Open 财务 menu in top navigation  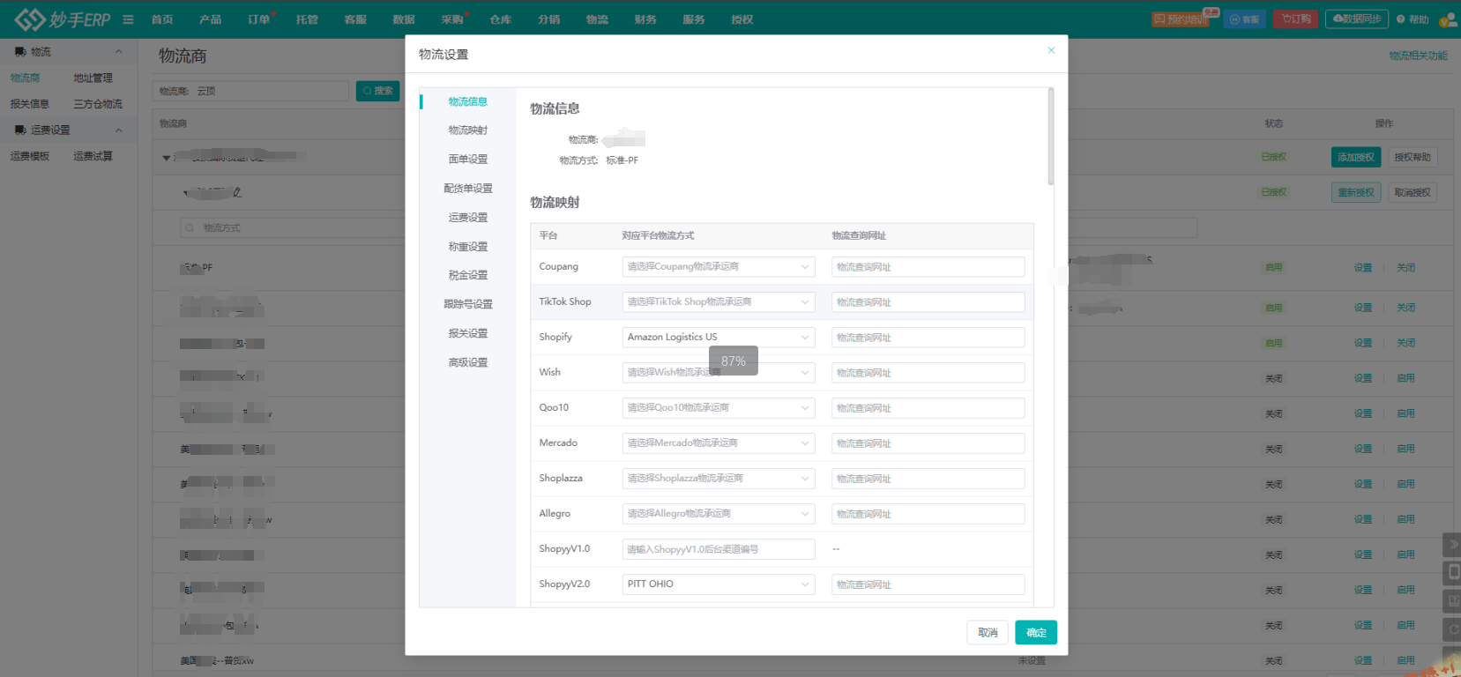tap(645, 19)
